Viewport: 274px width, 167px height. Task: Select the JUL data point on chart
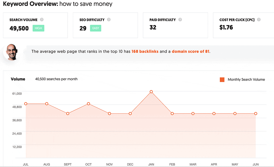coord(26,104)
